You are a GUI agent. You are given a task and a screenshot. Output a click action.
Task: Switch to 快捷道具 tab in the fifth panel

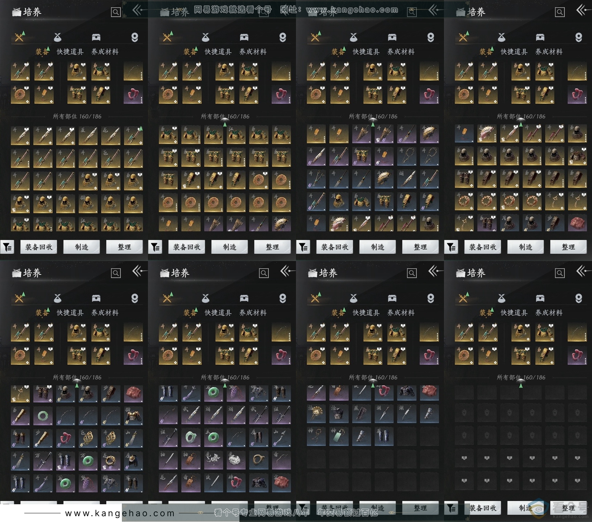(x=70, y=312)
